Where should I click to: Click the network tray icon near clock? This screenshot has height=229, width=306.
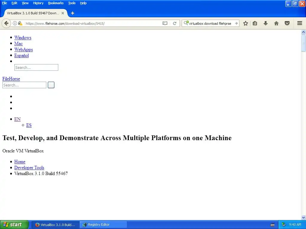(284, 225)
